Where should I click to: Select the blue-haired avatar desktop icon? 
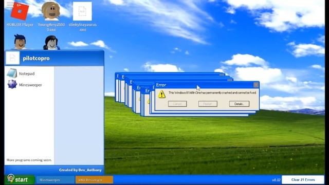point(20,42)
